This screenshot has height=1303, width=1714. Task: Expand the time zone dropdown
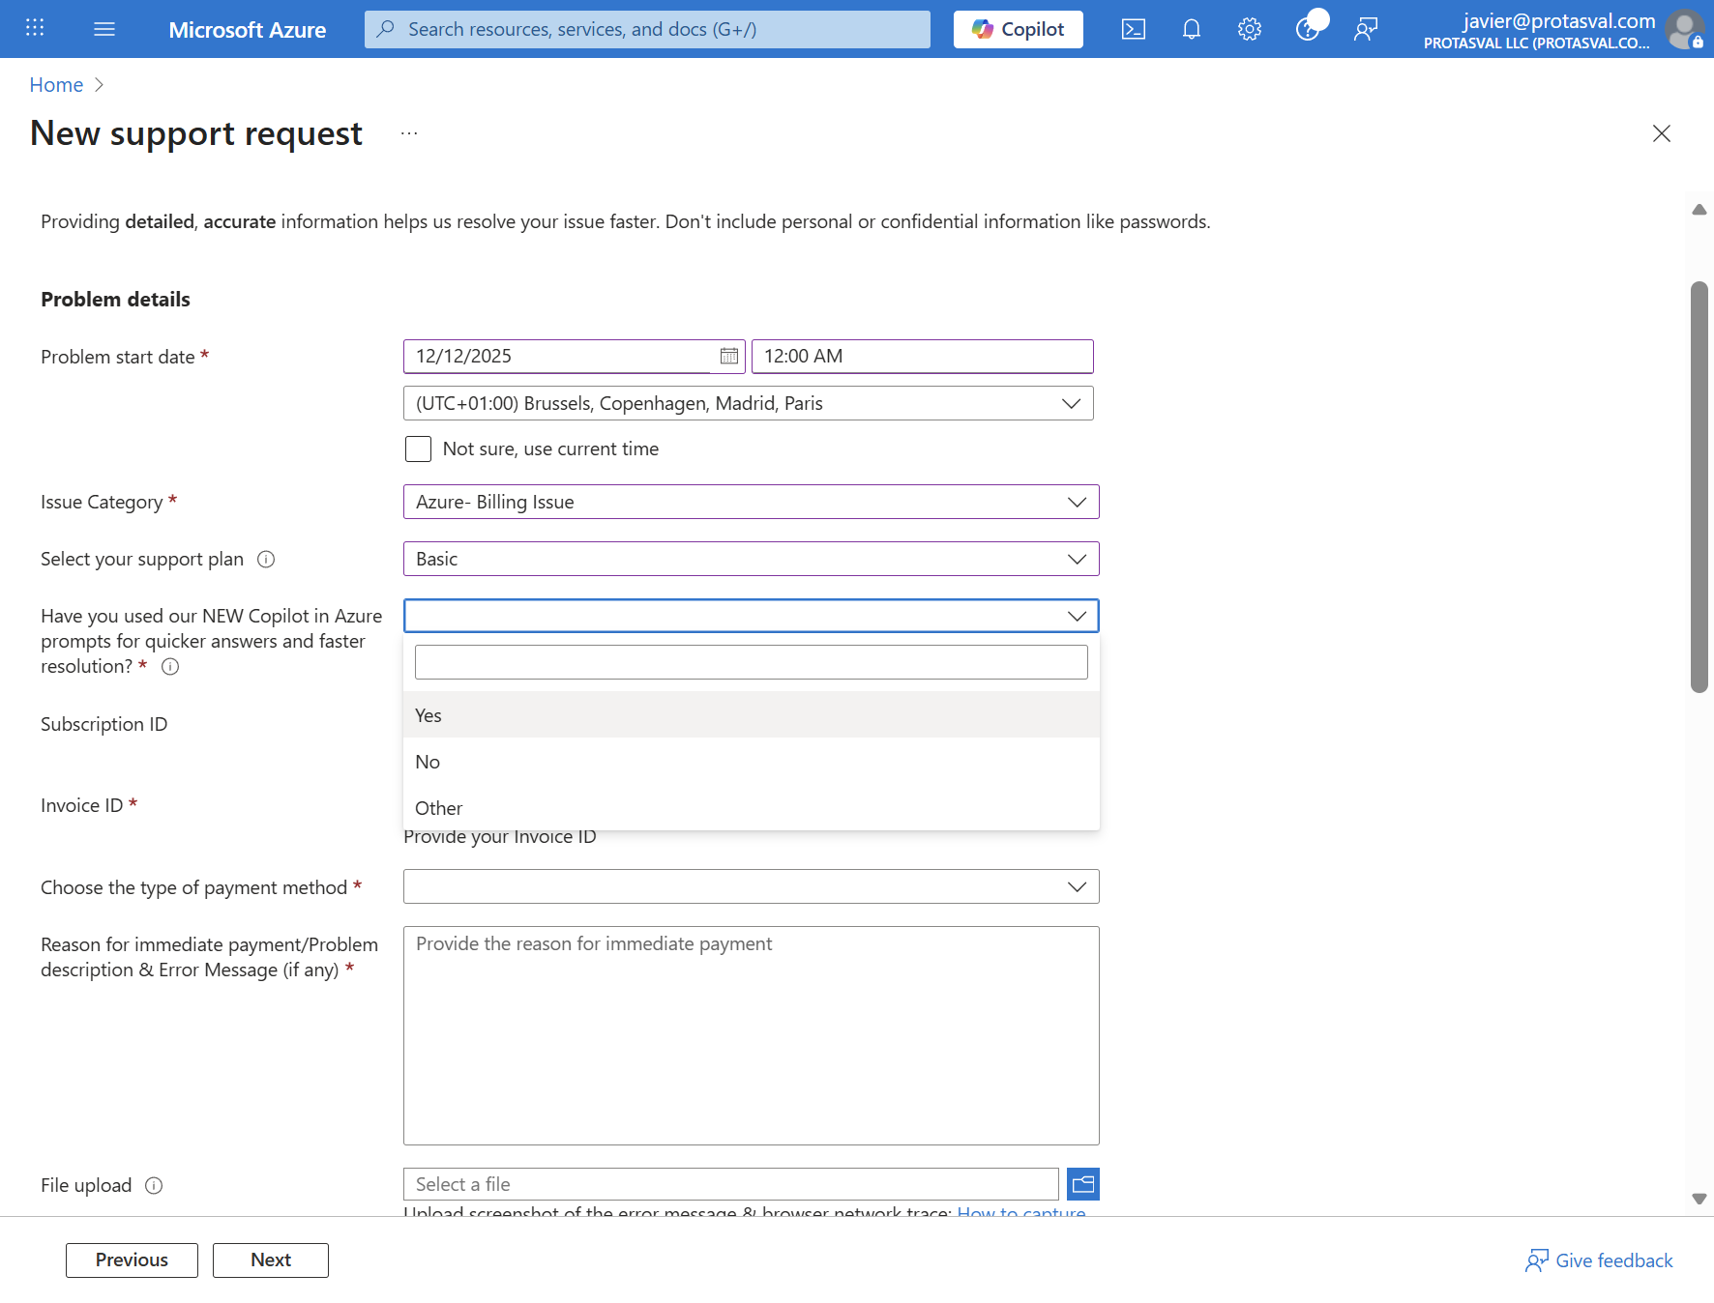click(x=749, y=403)
